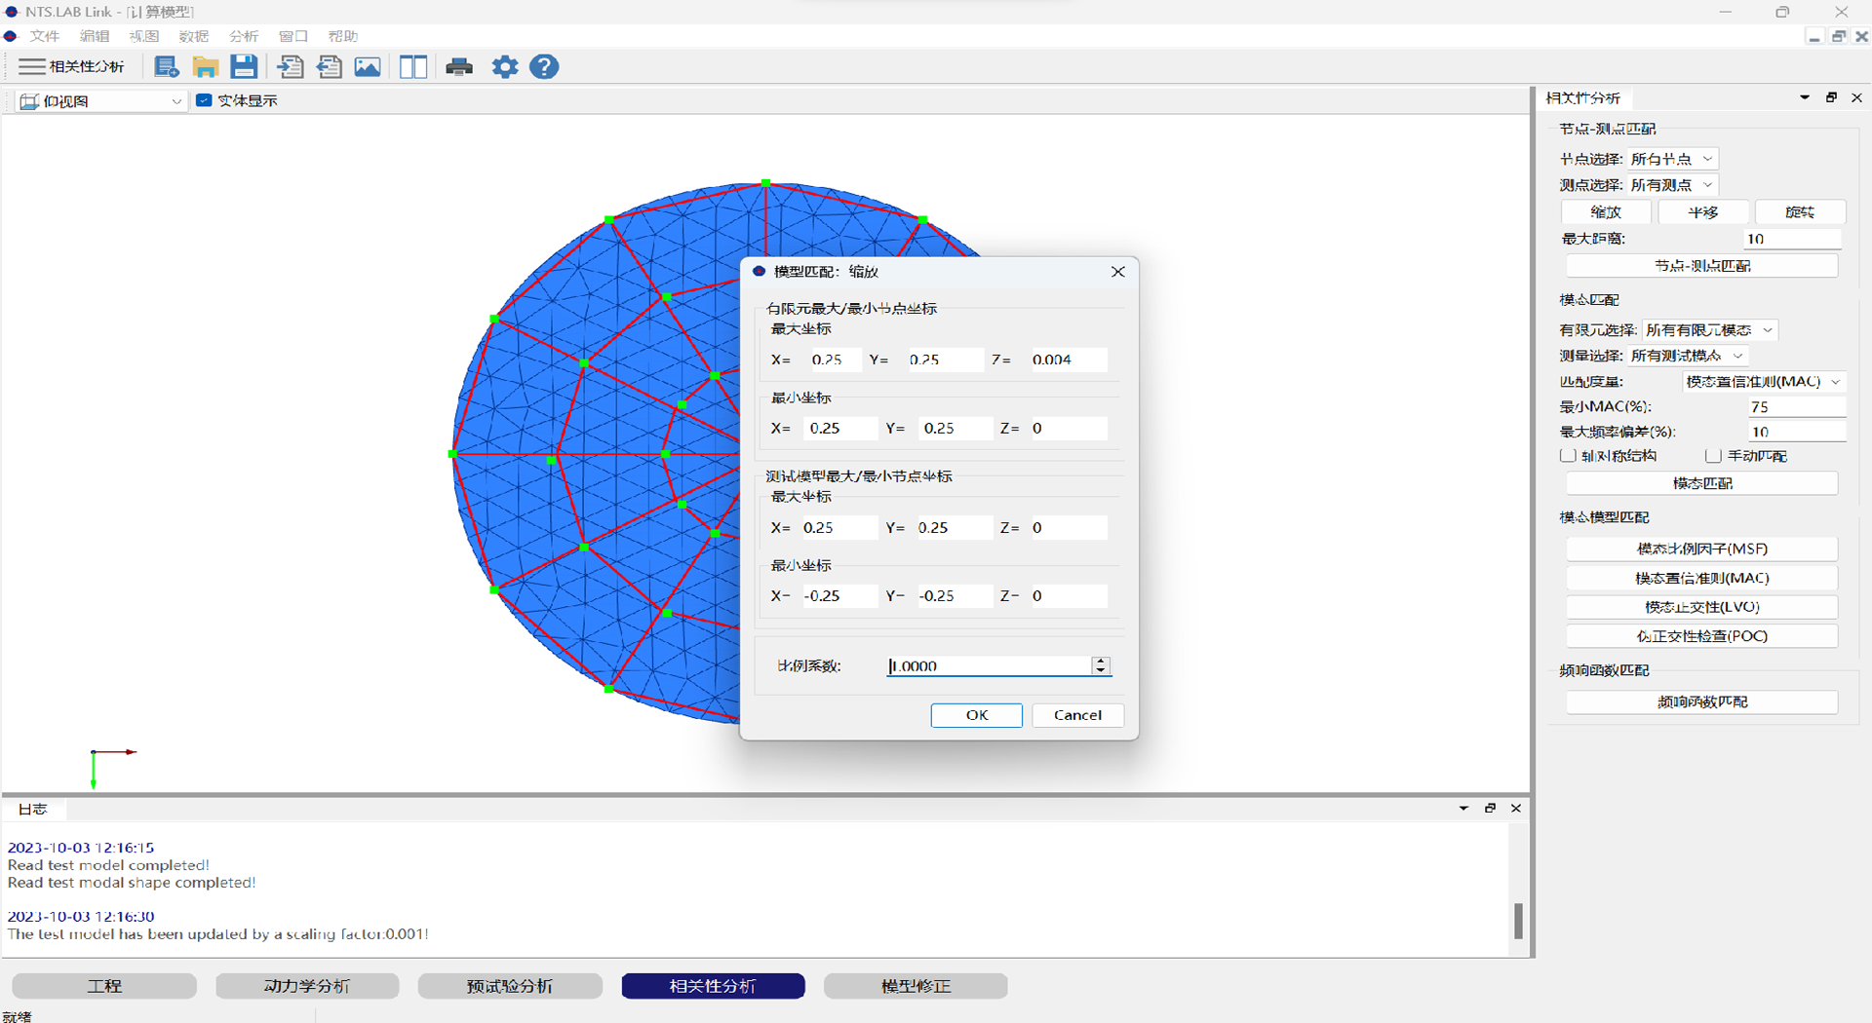Click the picture/screenshot toolbar icon
This screenshot has width=1872, height=1023.
click(368, 66)
